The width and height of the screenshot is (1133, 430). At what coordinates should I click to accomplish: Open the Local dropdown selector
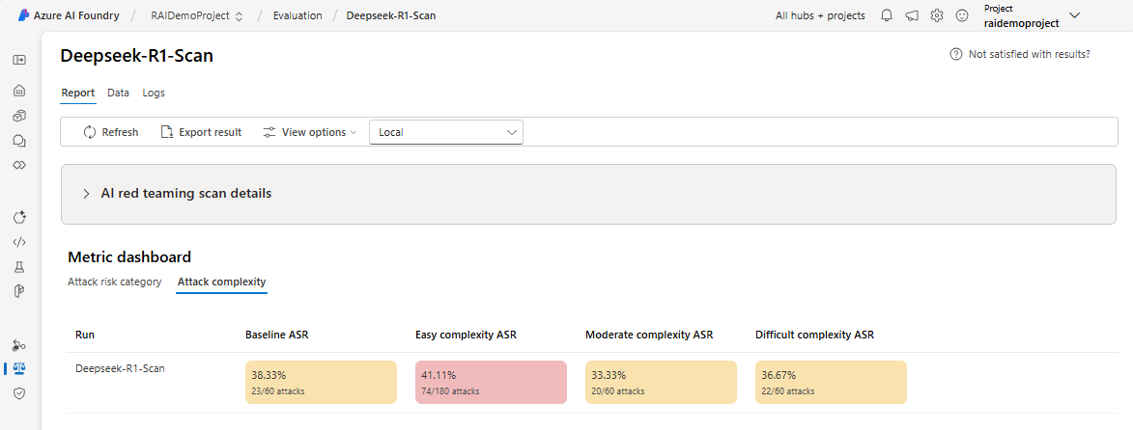(x=446, y=132)
